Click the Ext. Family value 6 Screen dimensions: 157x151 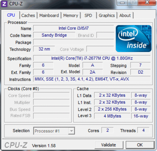tap(43, 72)
